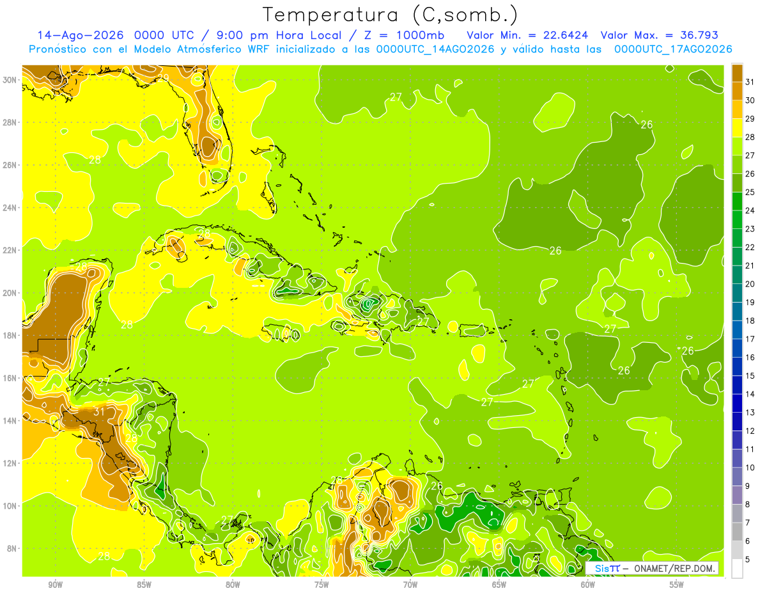Screen dimensions: 767x593
Task: Click the purple swatch between 9 and 10
Action: pyautogui.click(x=737, y=495)
